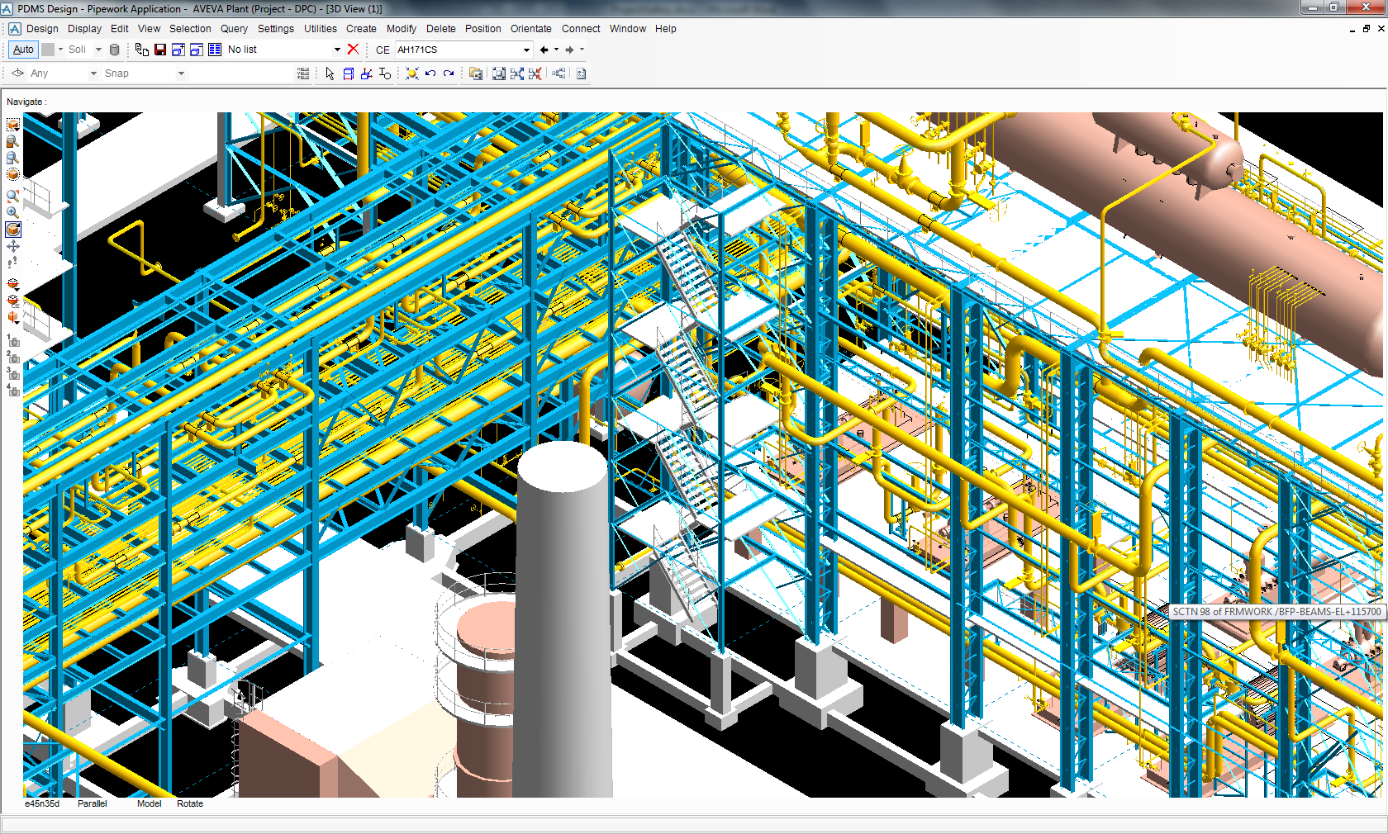1388x834 pixels.
Task: Click the red X delete icon
Action: [x=353, y=50]
